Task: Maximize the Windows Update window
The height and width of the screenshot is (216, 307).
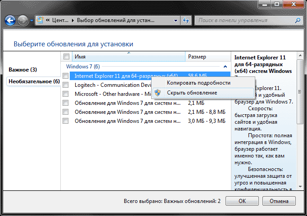Action: [277, 4]
